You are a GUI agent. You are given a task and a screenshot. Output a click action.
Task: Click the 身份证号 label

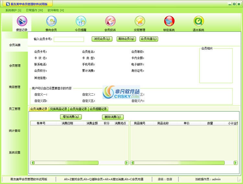(138, 71)
